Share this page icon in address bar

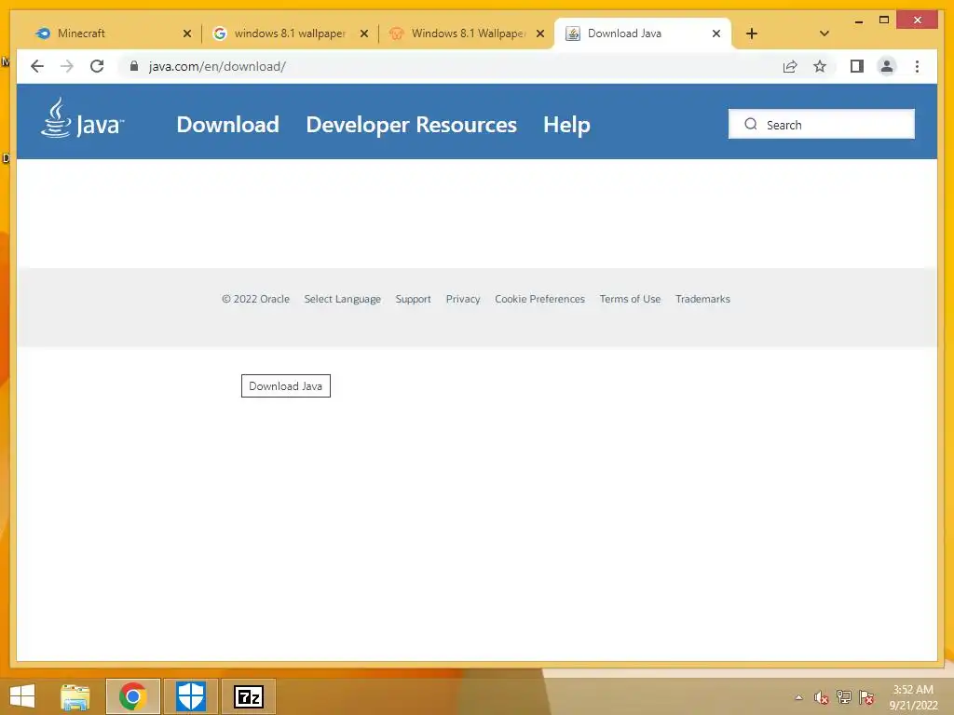click(790, 66)
